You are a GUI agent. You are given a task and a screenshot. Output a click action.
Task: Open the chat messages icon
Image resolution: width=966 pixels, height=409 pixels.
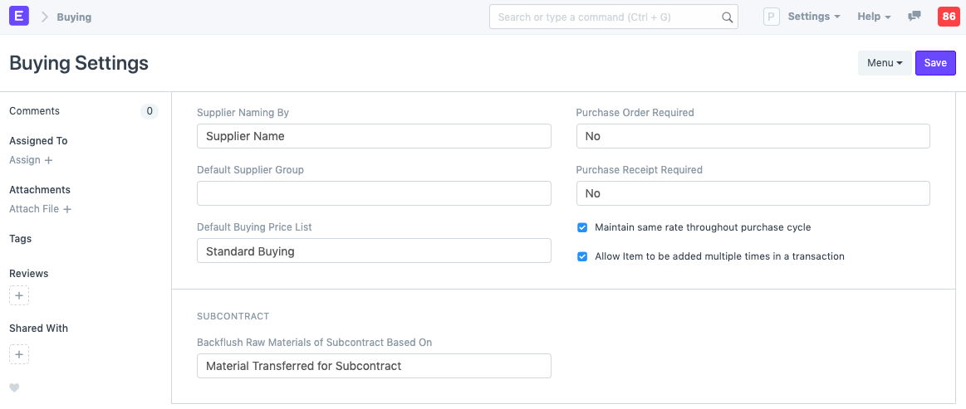[x=915, y=17]
